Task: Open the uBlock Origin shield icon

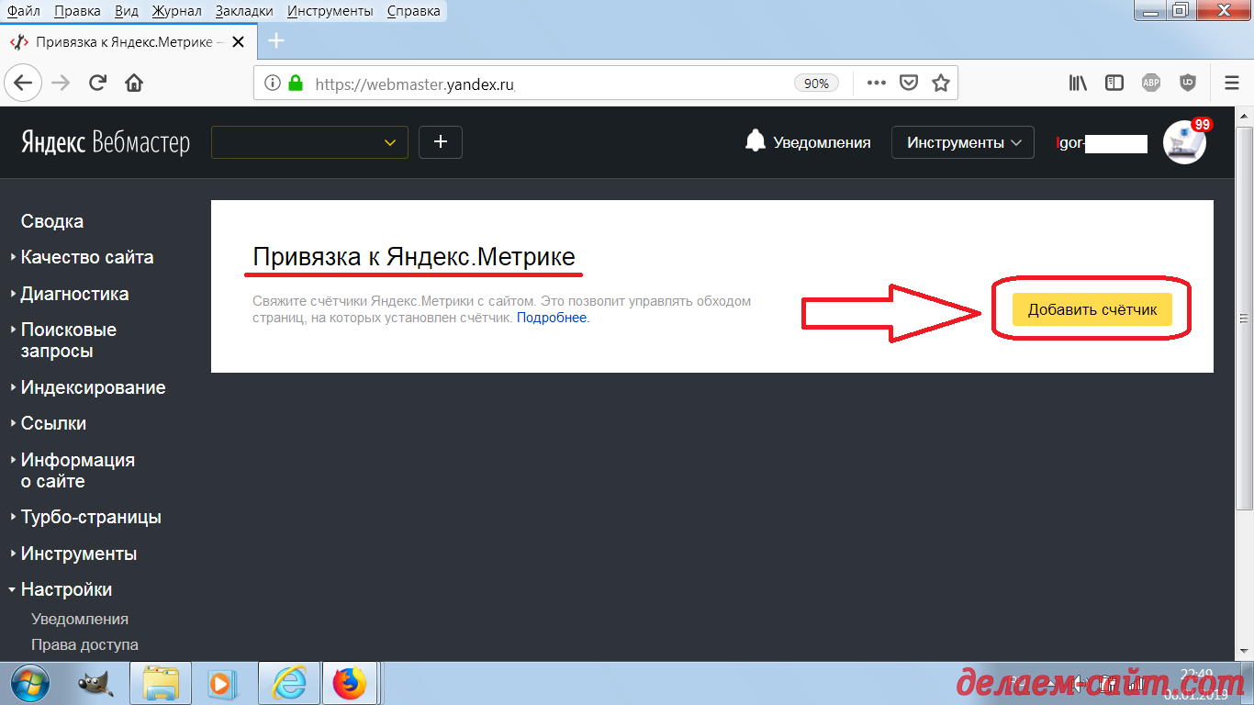Action: [x=1188, y=83]
